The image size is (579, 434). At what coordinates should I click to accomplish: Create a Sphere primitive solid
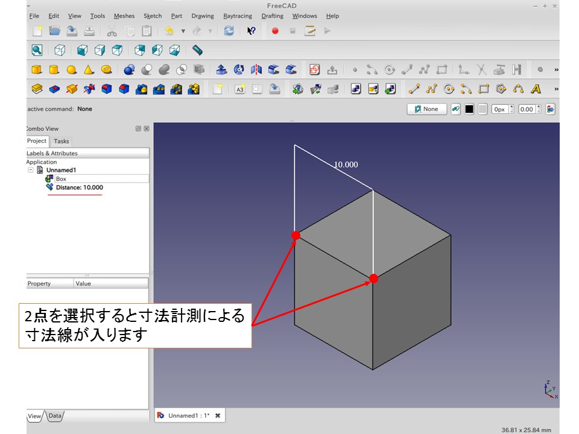coord(72,70)
